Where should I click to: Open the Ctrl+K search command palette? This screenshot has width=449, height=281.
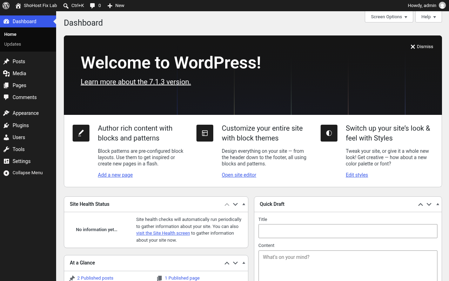click(74, 6)
